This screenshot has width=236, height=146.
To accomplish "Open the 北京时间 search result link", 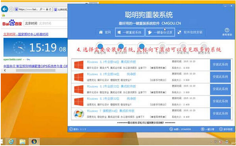I will [x=26, y=34].
